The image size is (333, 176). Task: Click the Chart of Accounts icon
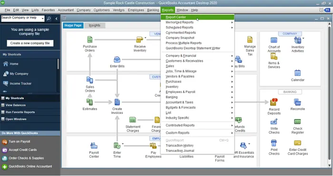(x=274, y=40)
